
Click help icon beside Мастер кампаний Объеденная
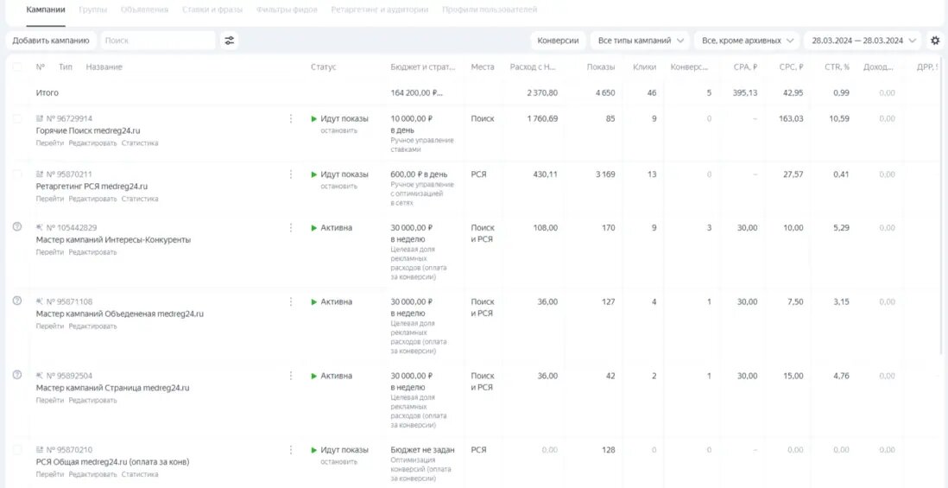16,301
